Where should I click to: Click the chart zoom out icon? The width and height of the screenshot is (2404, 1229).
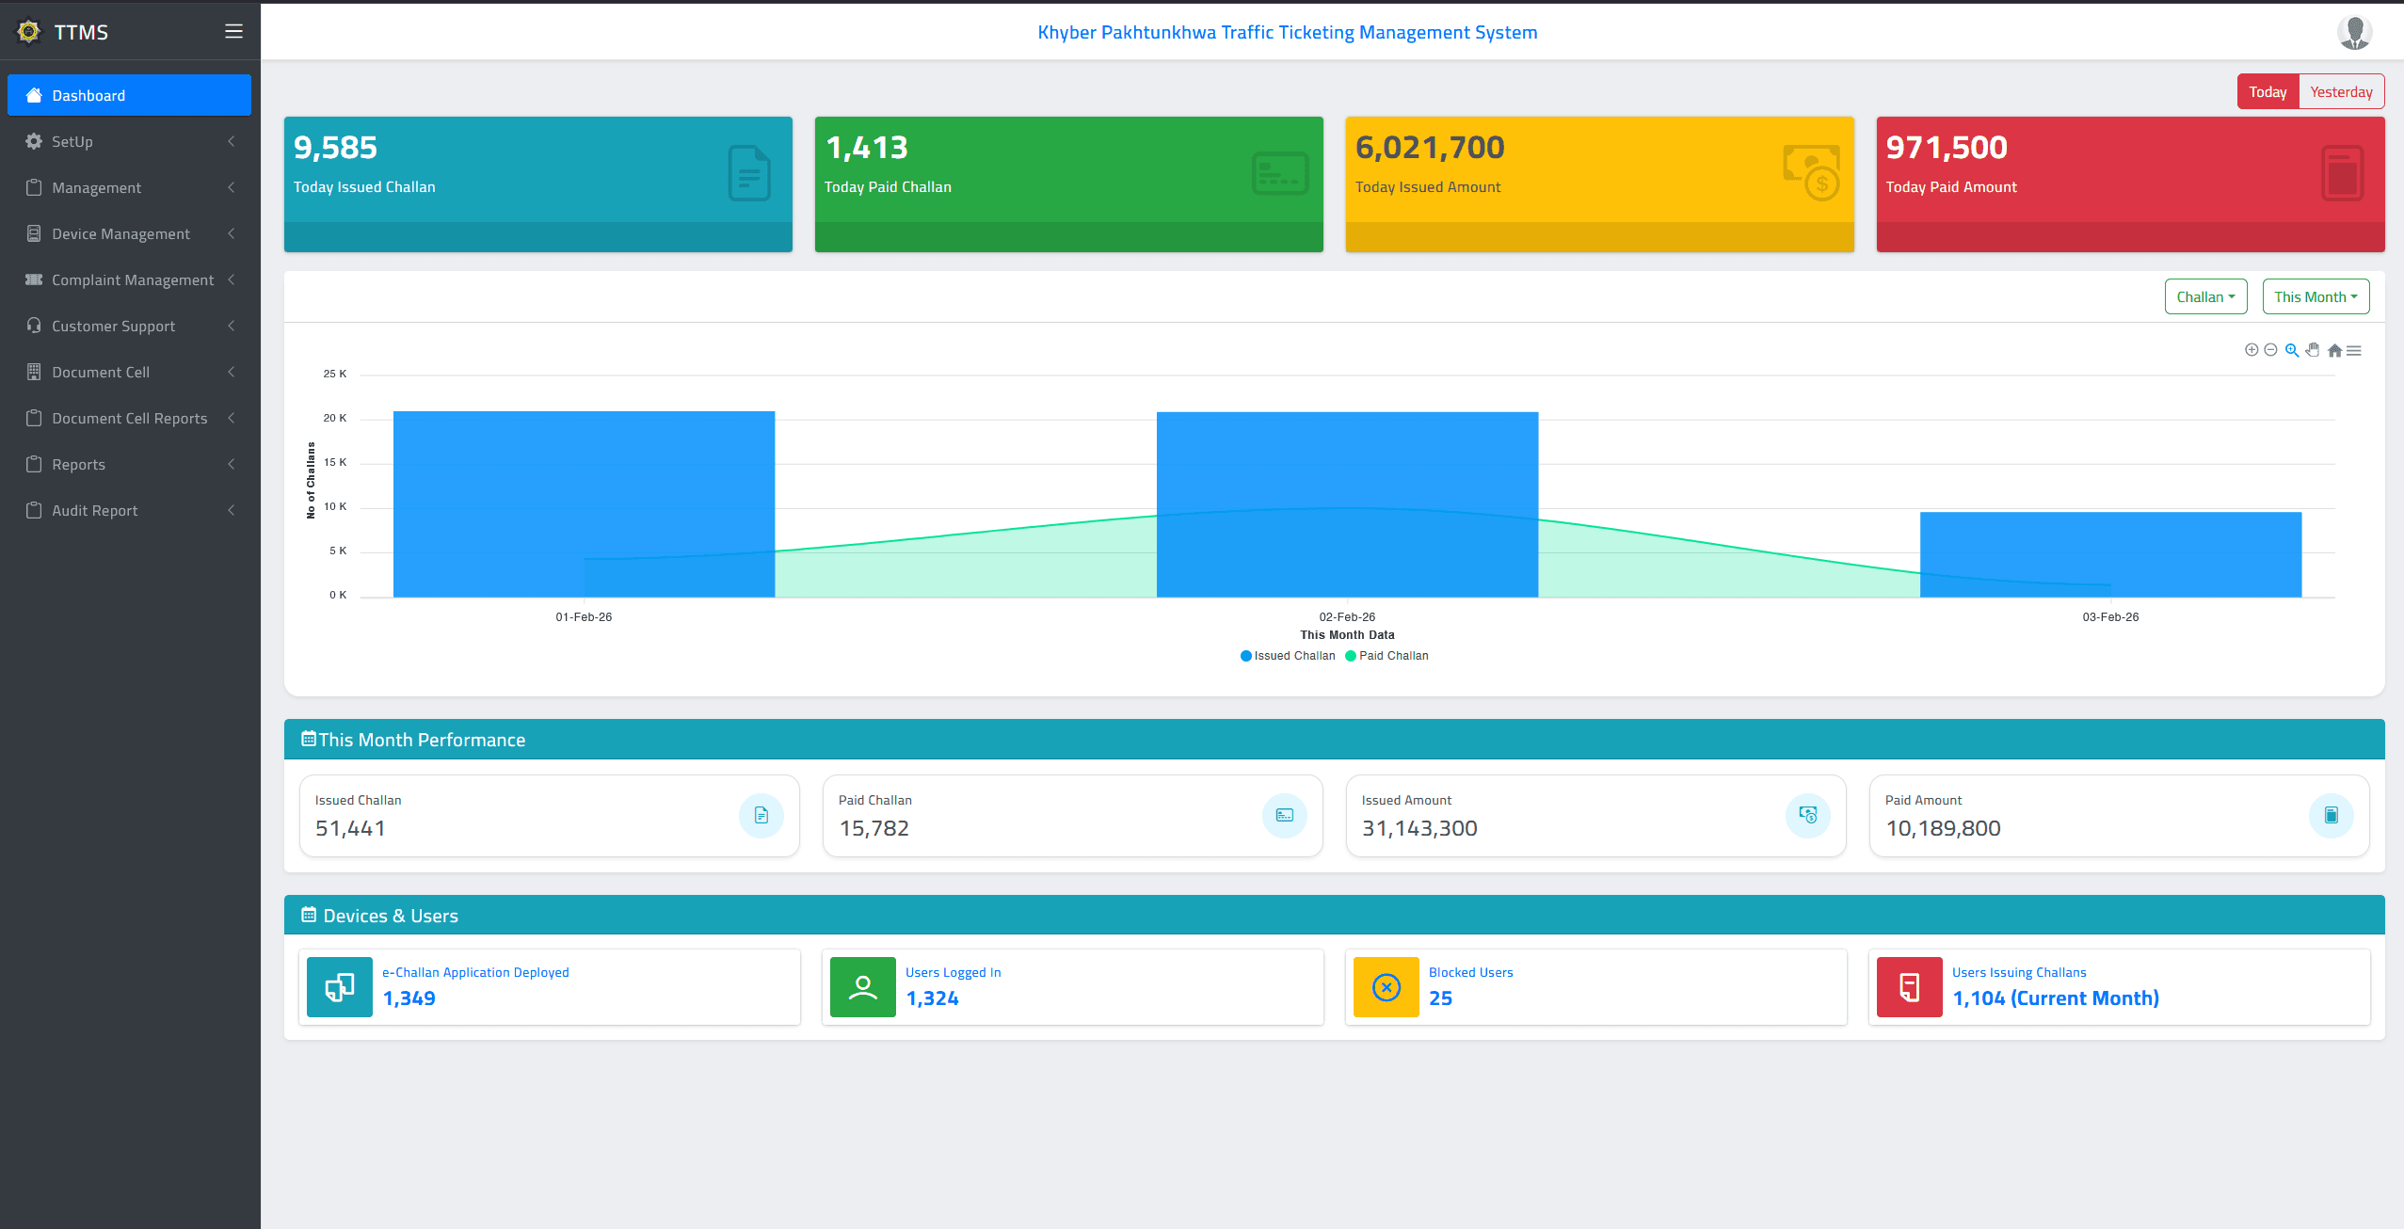pos(2270,350)
